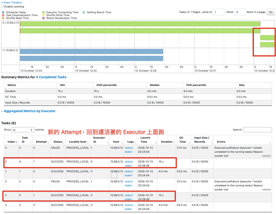The width and height of the screenshot is (276, 214).
Task: Click the Getting Result Time teal swatch
Action: (x=84, y=12)
